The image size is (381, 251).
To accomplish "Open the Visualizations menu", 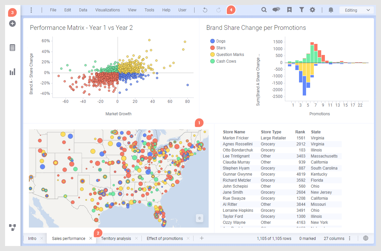I will pos(108,10).
